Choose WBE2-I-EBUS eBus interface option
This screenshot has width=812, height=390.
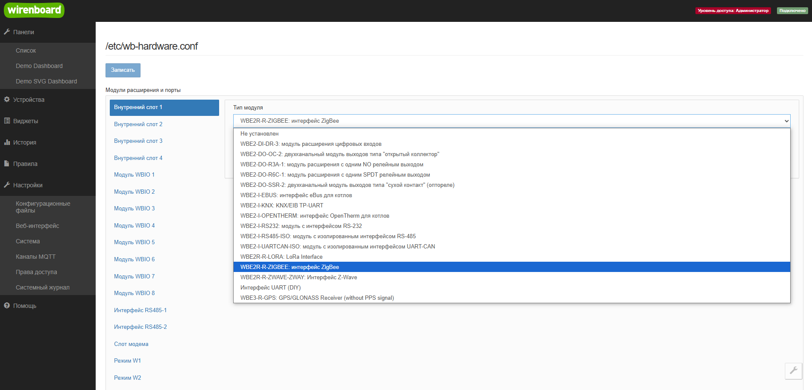512,195
